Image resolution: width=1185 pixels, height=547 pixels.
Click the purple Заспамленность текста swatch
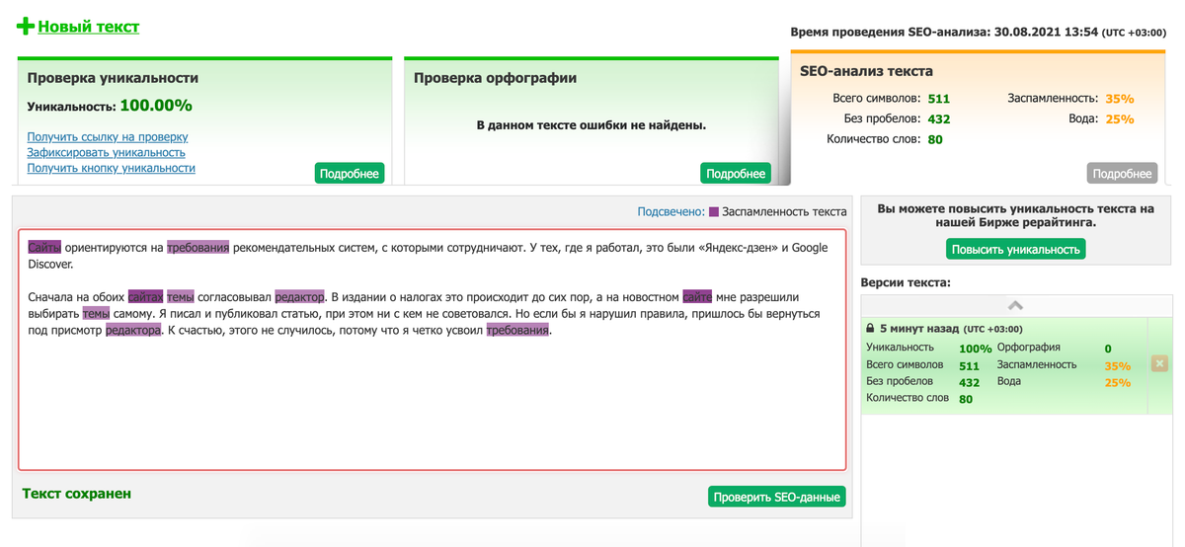[715, 211]
